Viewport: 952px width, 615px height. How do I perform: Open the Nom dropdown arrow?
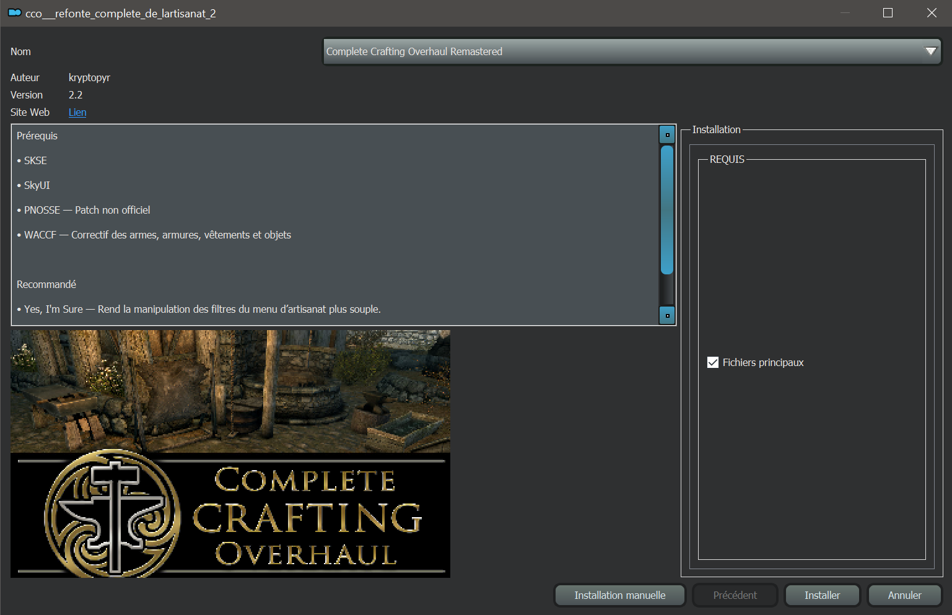pos(930,51)
